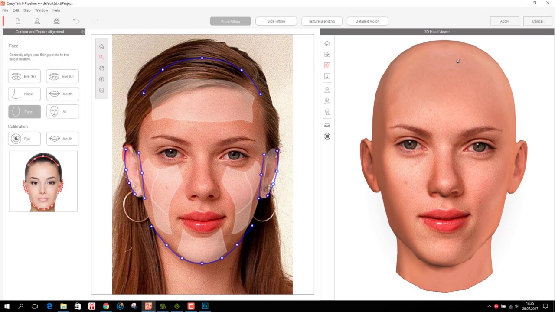
Task: Click the group actors toolbar icon
Action: pos(57,21)
